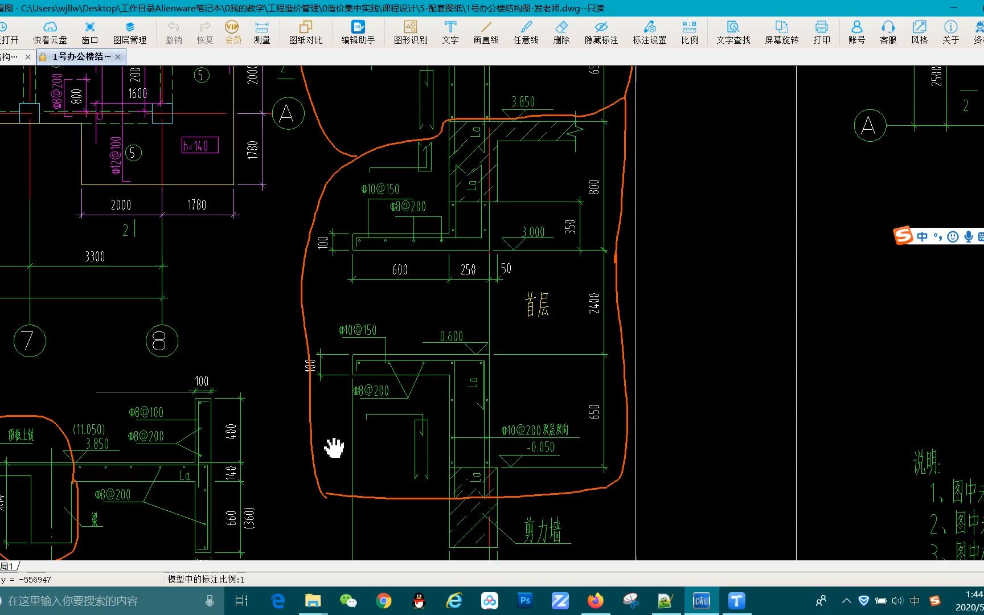Open WeChat from the taskbar
Viewport: 984px width, 615px height.
348,601
